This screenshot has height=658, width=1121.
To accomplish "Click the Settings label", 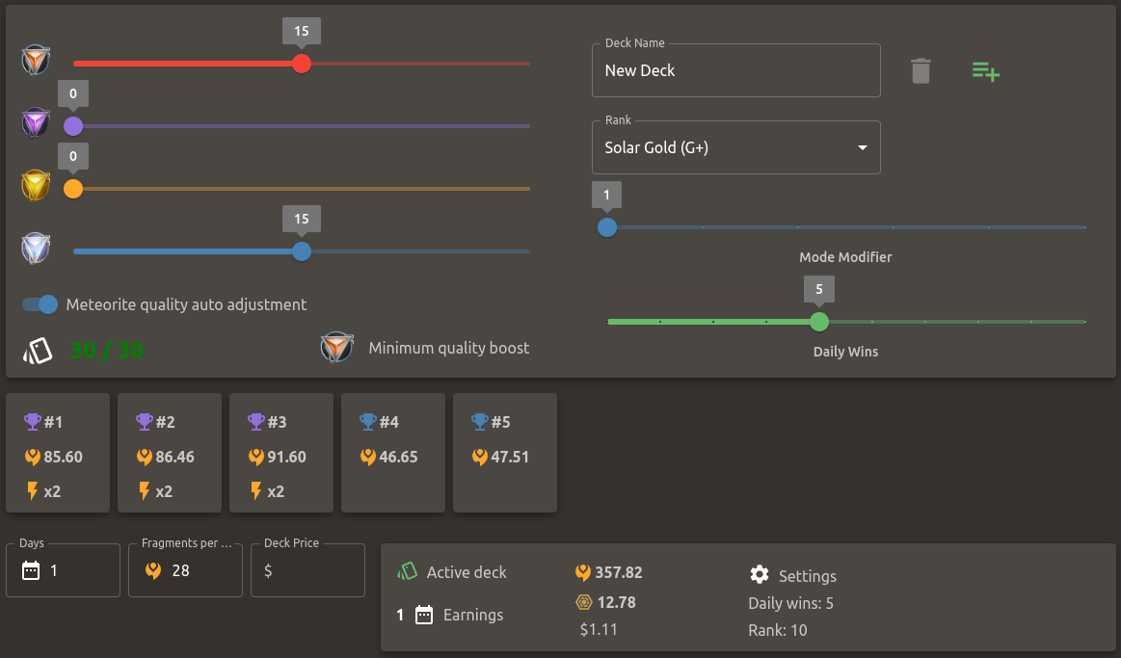I will [x=807, y=576].
